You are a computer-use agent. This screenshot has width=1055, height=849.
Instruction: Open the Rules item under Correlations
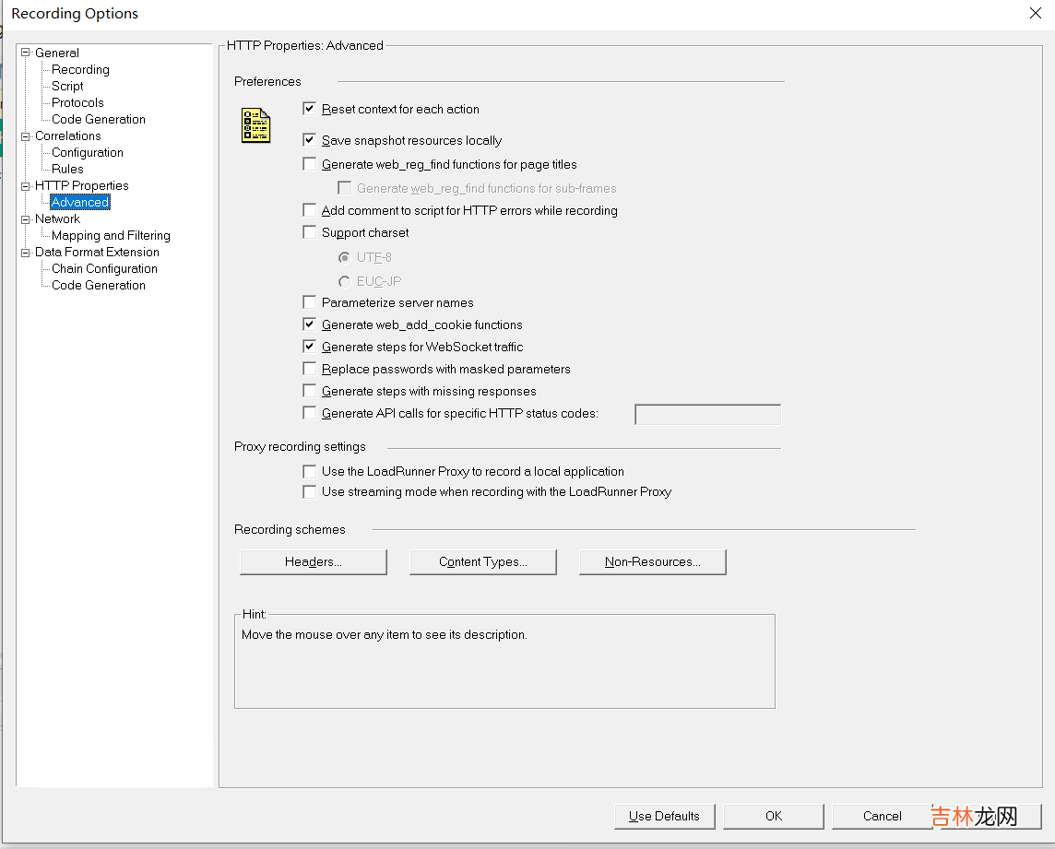point(67,169)
